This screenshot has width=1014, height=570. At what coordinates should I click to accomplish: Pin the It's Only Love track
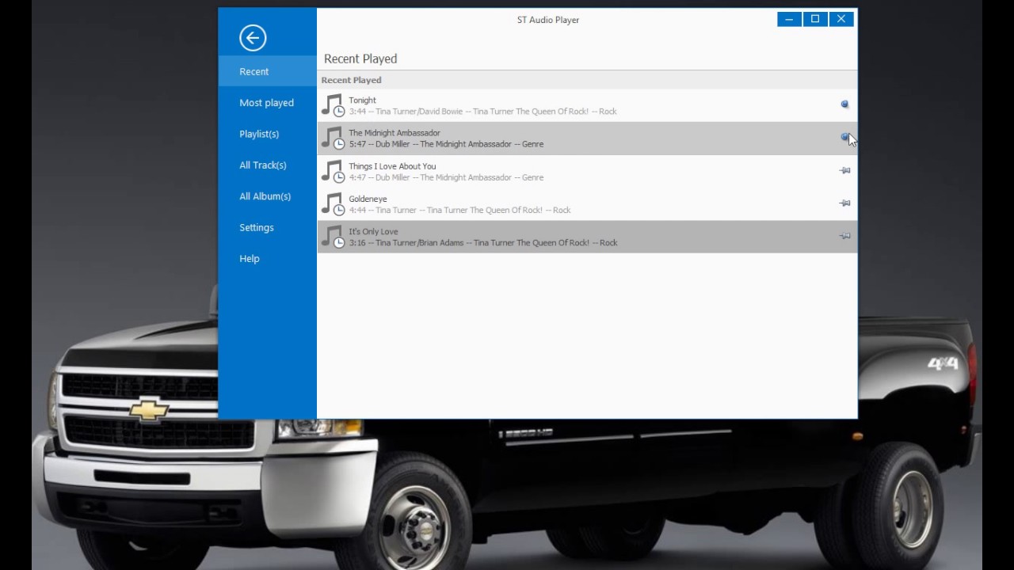click(x=844, y=236)
